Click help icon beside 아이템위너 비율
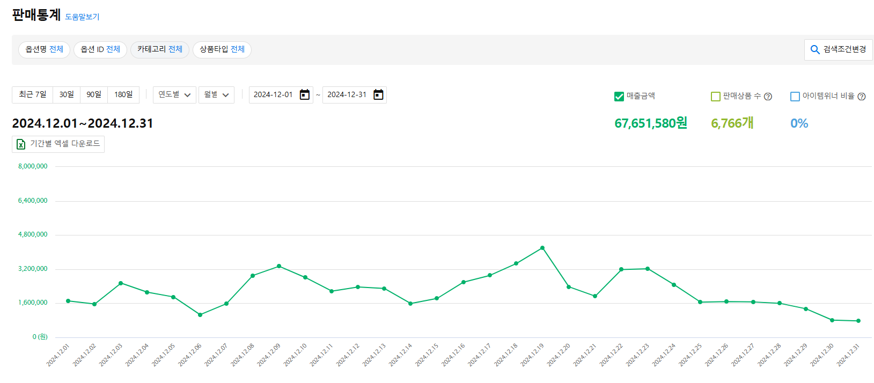Viewport: 874px width, 383px height. pyautogui.click(x=862, y=97)
